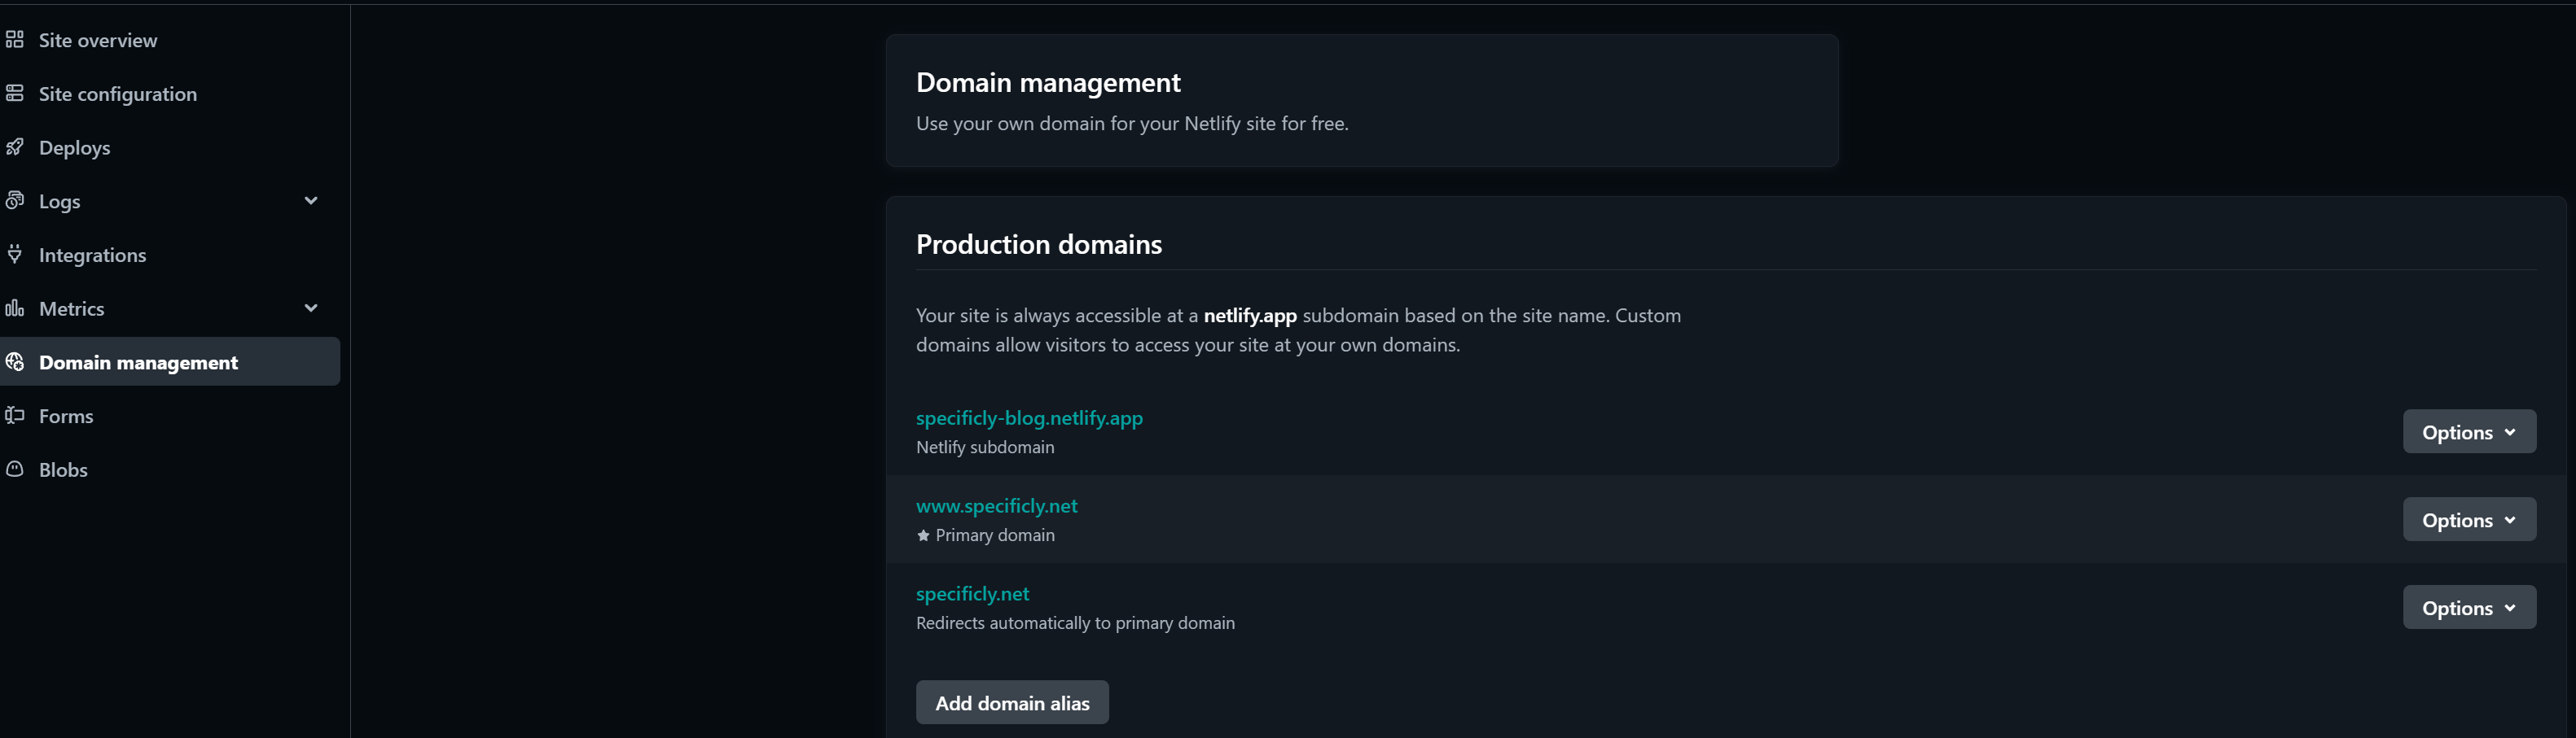The image size is (2576, 738).
Task: Click the star icon beside Primary domain
Action: pyautogui.click(x=923, y=535)
